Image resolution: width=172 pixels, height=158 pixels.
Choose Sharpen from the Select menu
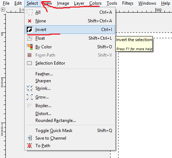click(x=70, y=81)
